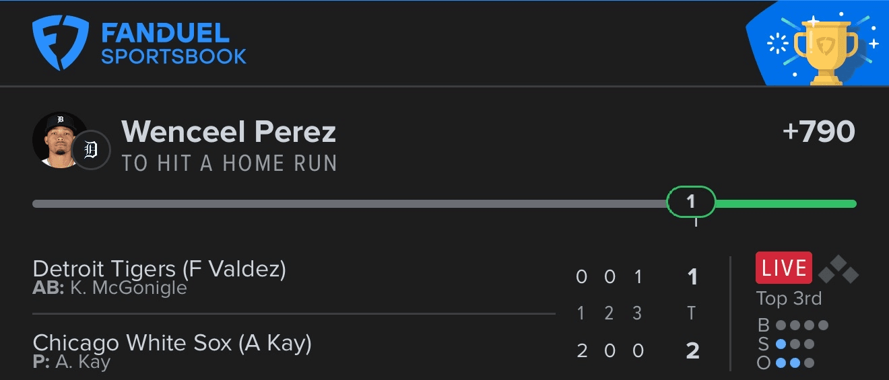This screenshot has width=889, height=380.
Task: Click the TO HIT A HOME RUN label
Action: 230,163
